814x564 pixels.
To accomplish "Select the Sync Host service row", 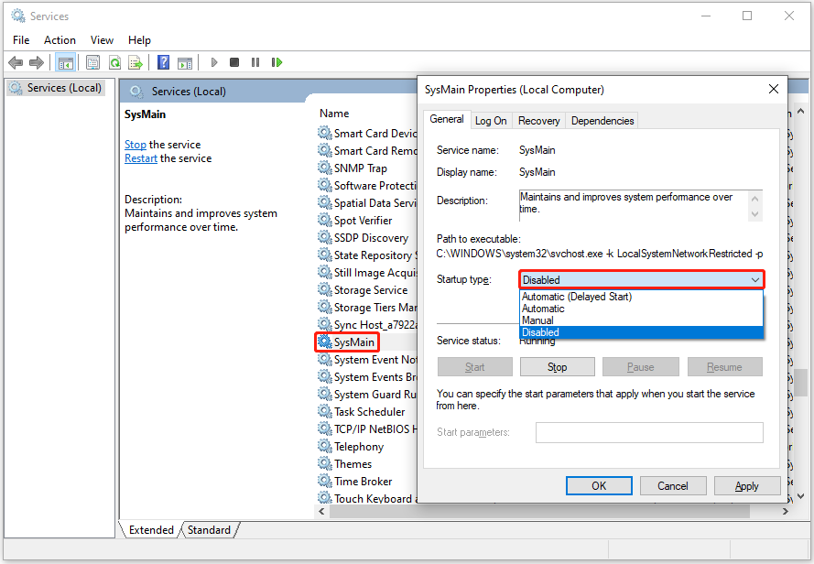I will pyautogui.click(x=367, y=325).
